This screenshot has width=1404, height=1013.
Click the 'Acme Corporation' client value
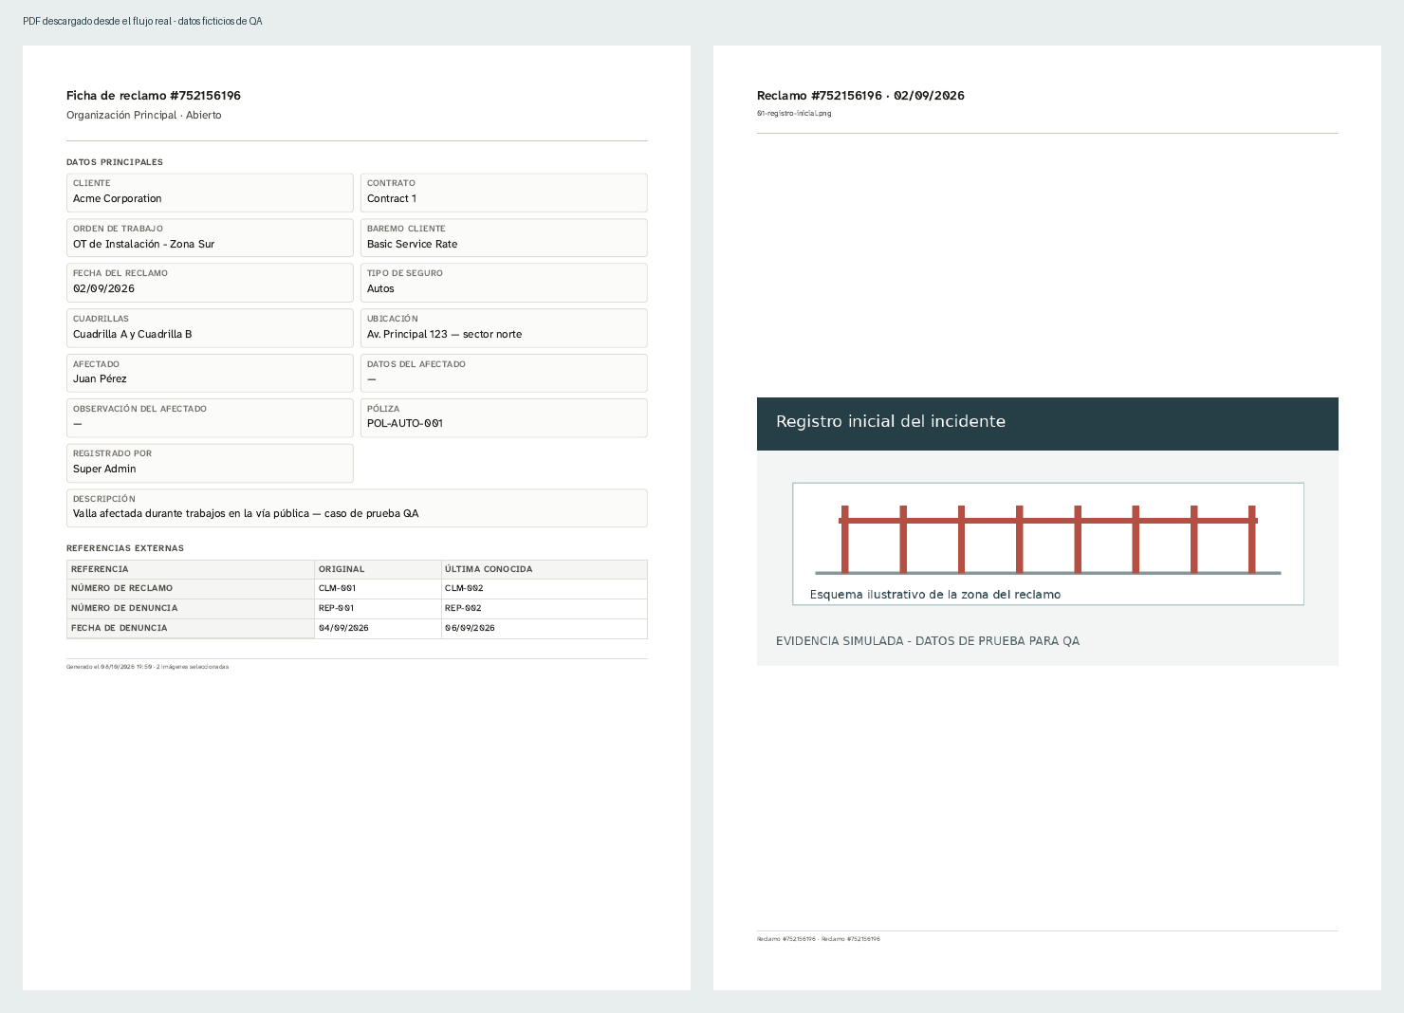click(118, 198)
